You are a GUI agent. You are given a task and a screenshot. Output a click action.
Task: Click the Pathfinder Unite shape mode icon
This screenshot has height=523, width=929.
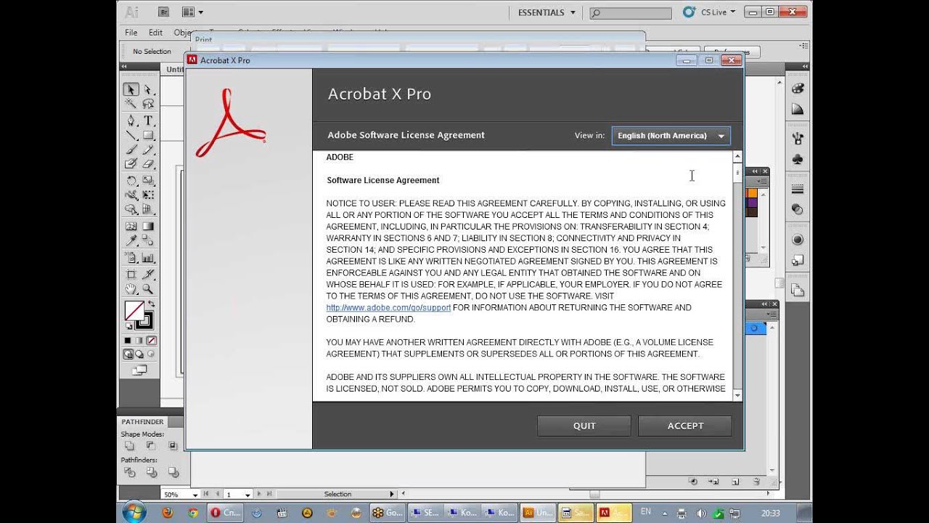point(129,445)
